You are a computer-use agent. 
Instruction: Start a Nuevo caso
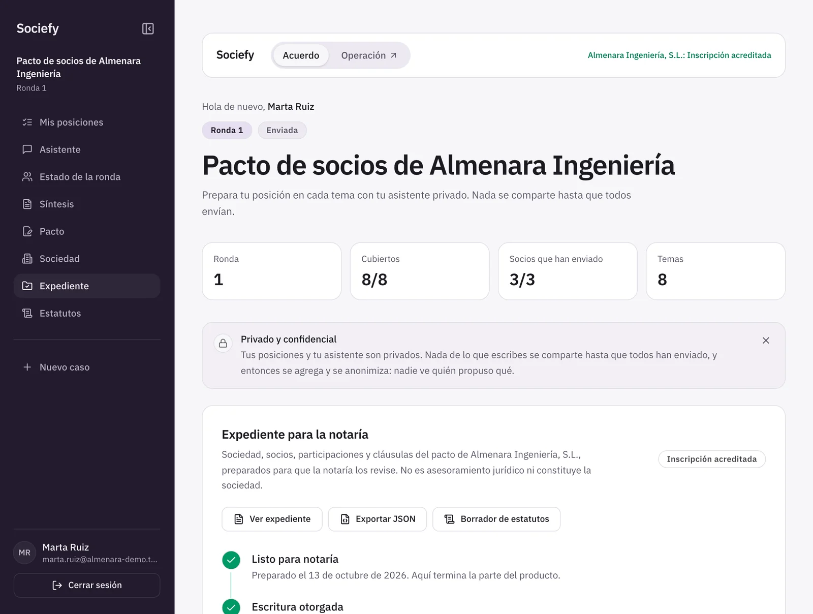87,367
